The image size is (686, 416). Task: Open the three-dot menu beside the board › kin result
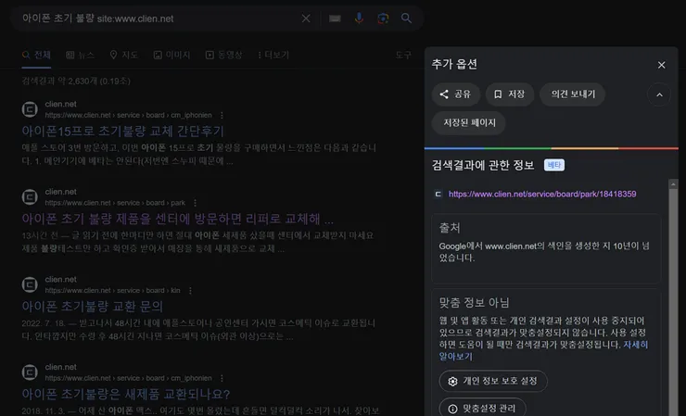pyautogui.click(x=190, y=290)
